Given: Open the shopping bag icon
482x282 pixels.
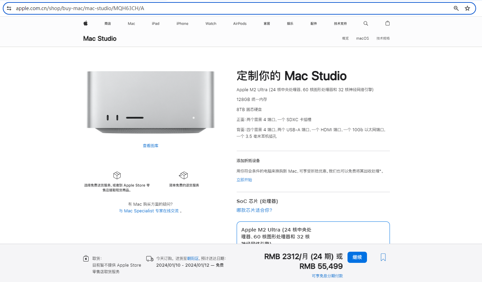Looking at the screenshot, I should (x=387, y=23).
